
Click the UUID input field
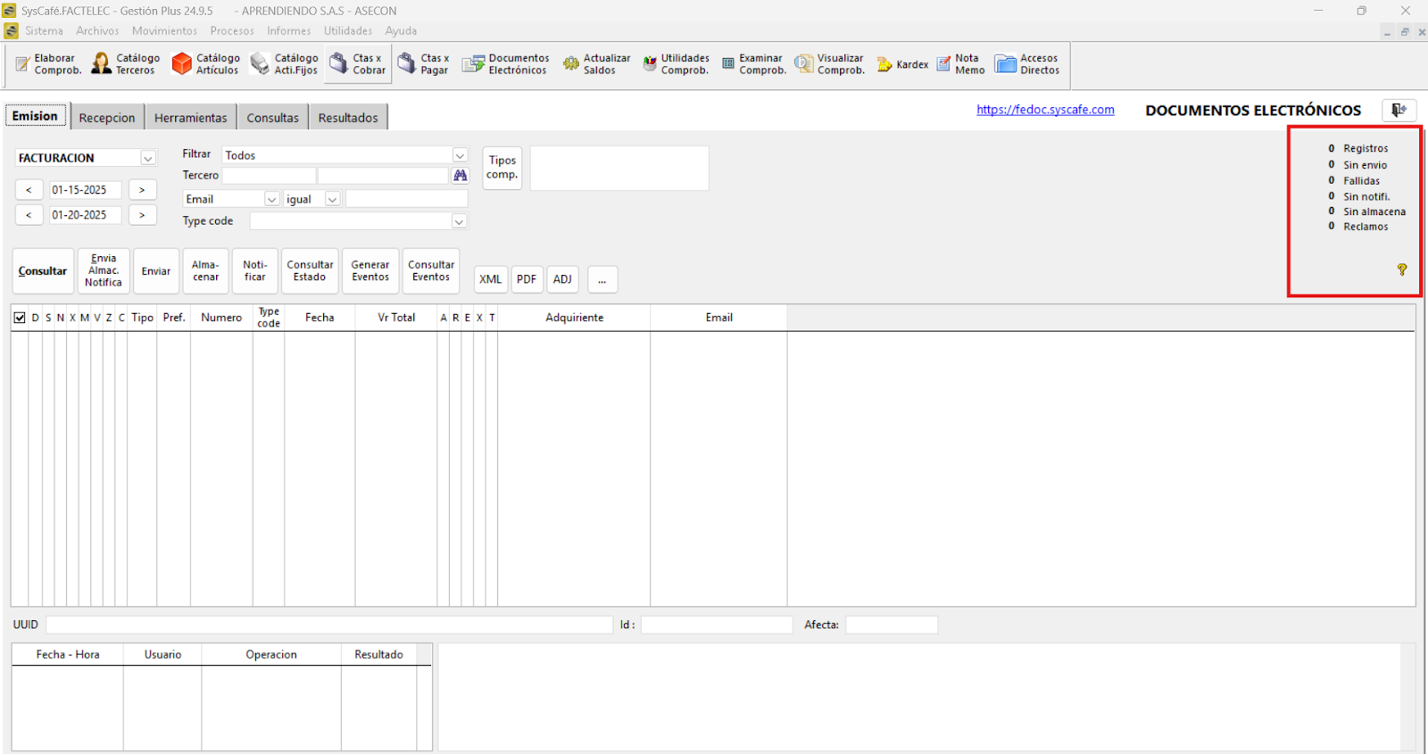tap(329, 625)
